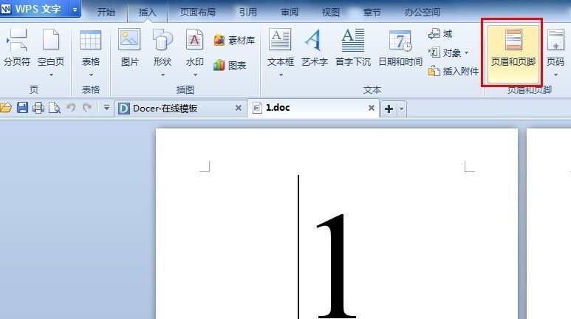
Task: Switch to the 开始 ribbon tab
Action: coord(106,13)
